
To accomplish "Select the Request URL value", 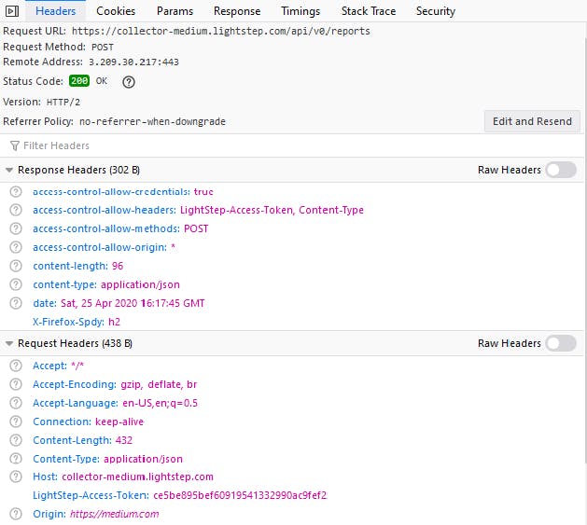I will pyautogui.click(x=221, y=31).
